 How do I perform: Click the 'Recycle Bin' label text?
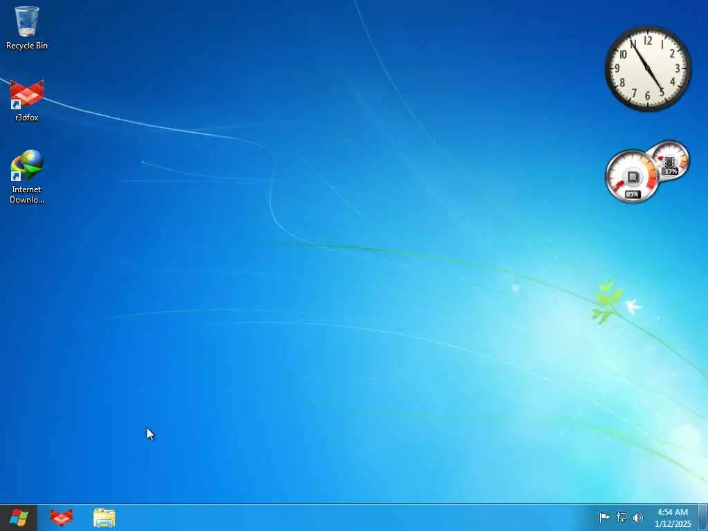point(27,46)
